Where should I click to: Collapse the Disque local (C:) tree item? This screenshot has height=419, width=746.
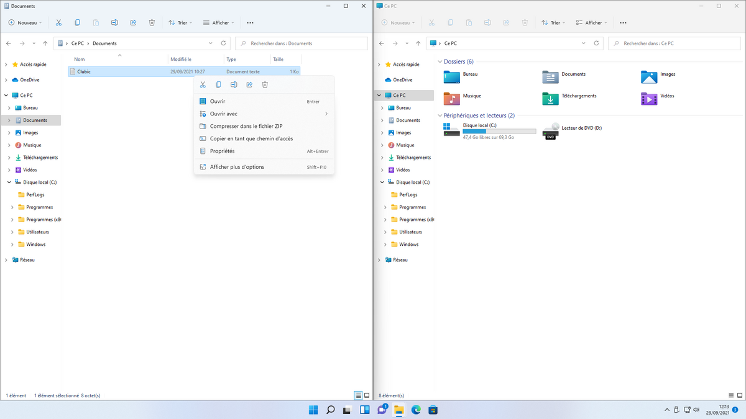[x=9, y=182]
